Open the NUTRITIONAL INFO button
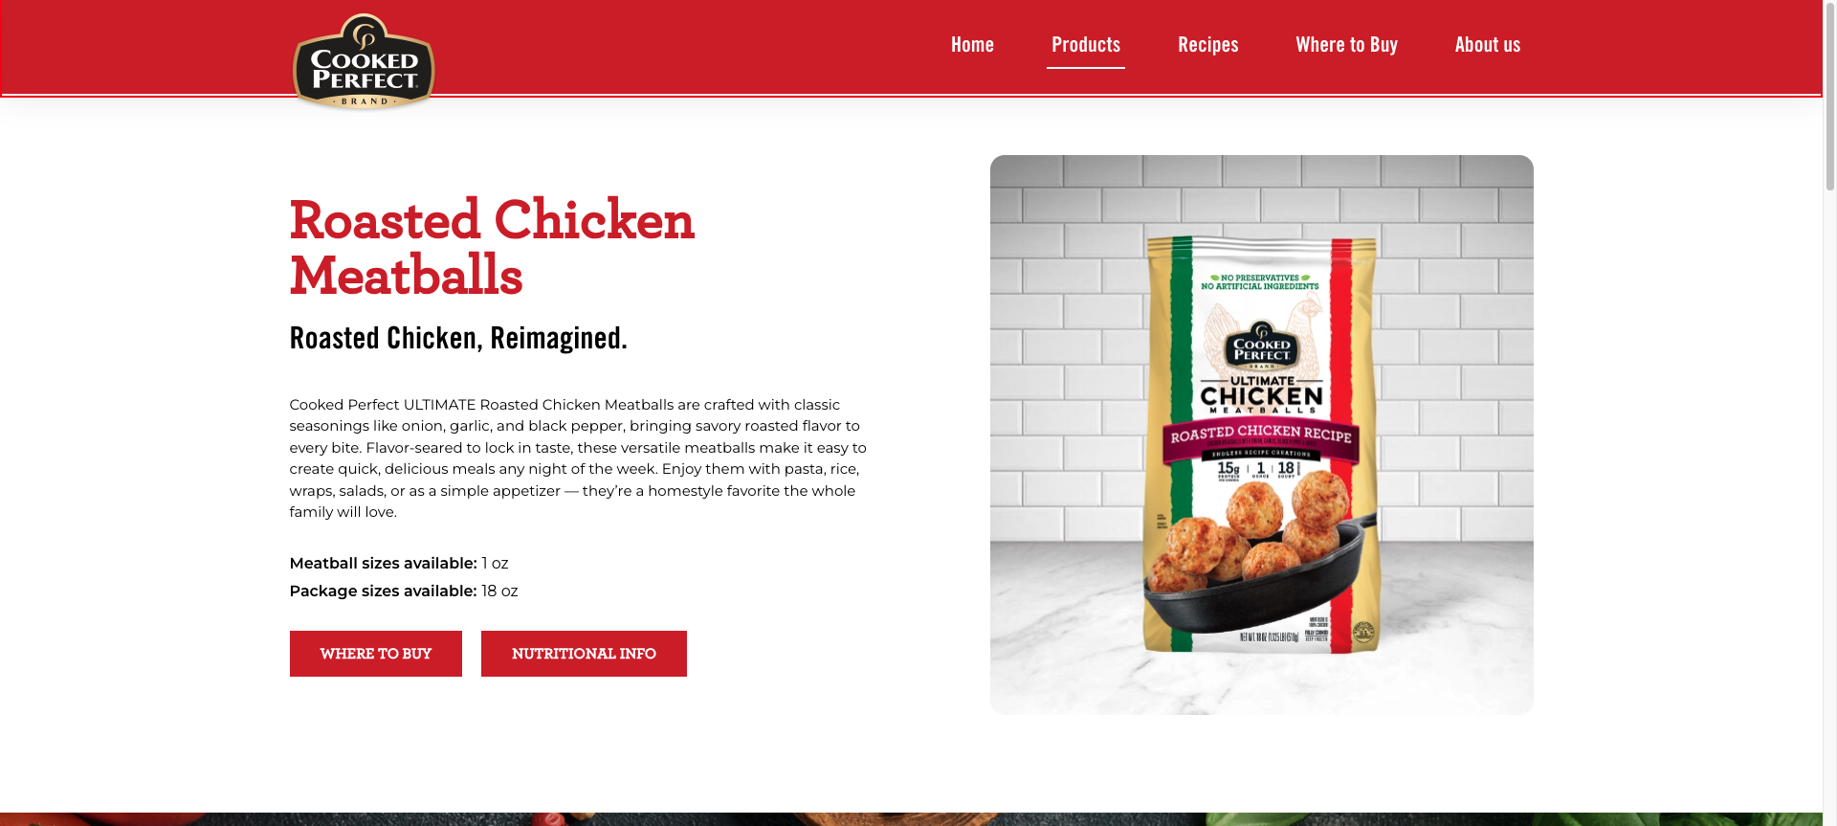Image resolution: width=1837 pixels, height=826 pixels. [584, 654]
